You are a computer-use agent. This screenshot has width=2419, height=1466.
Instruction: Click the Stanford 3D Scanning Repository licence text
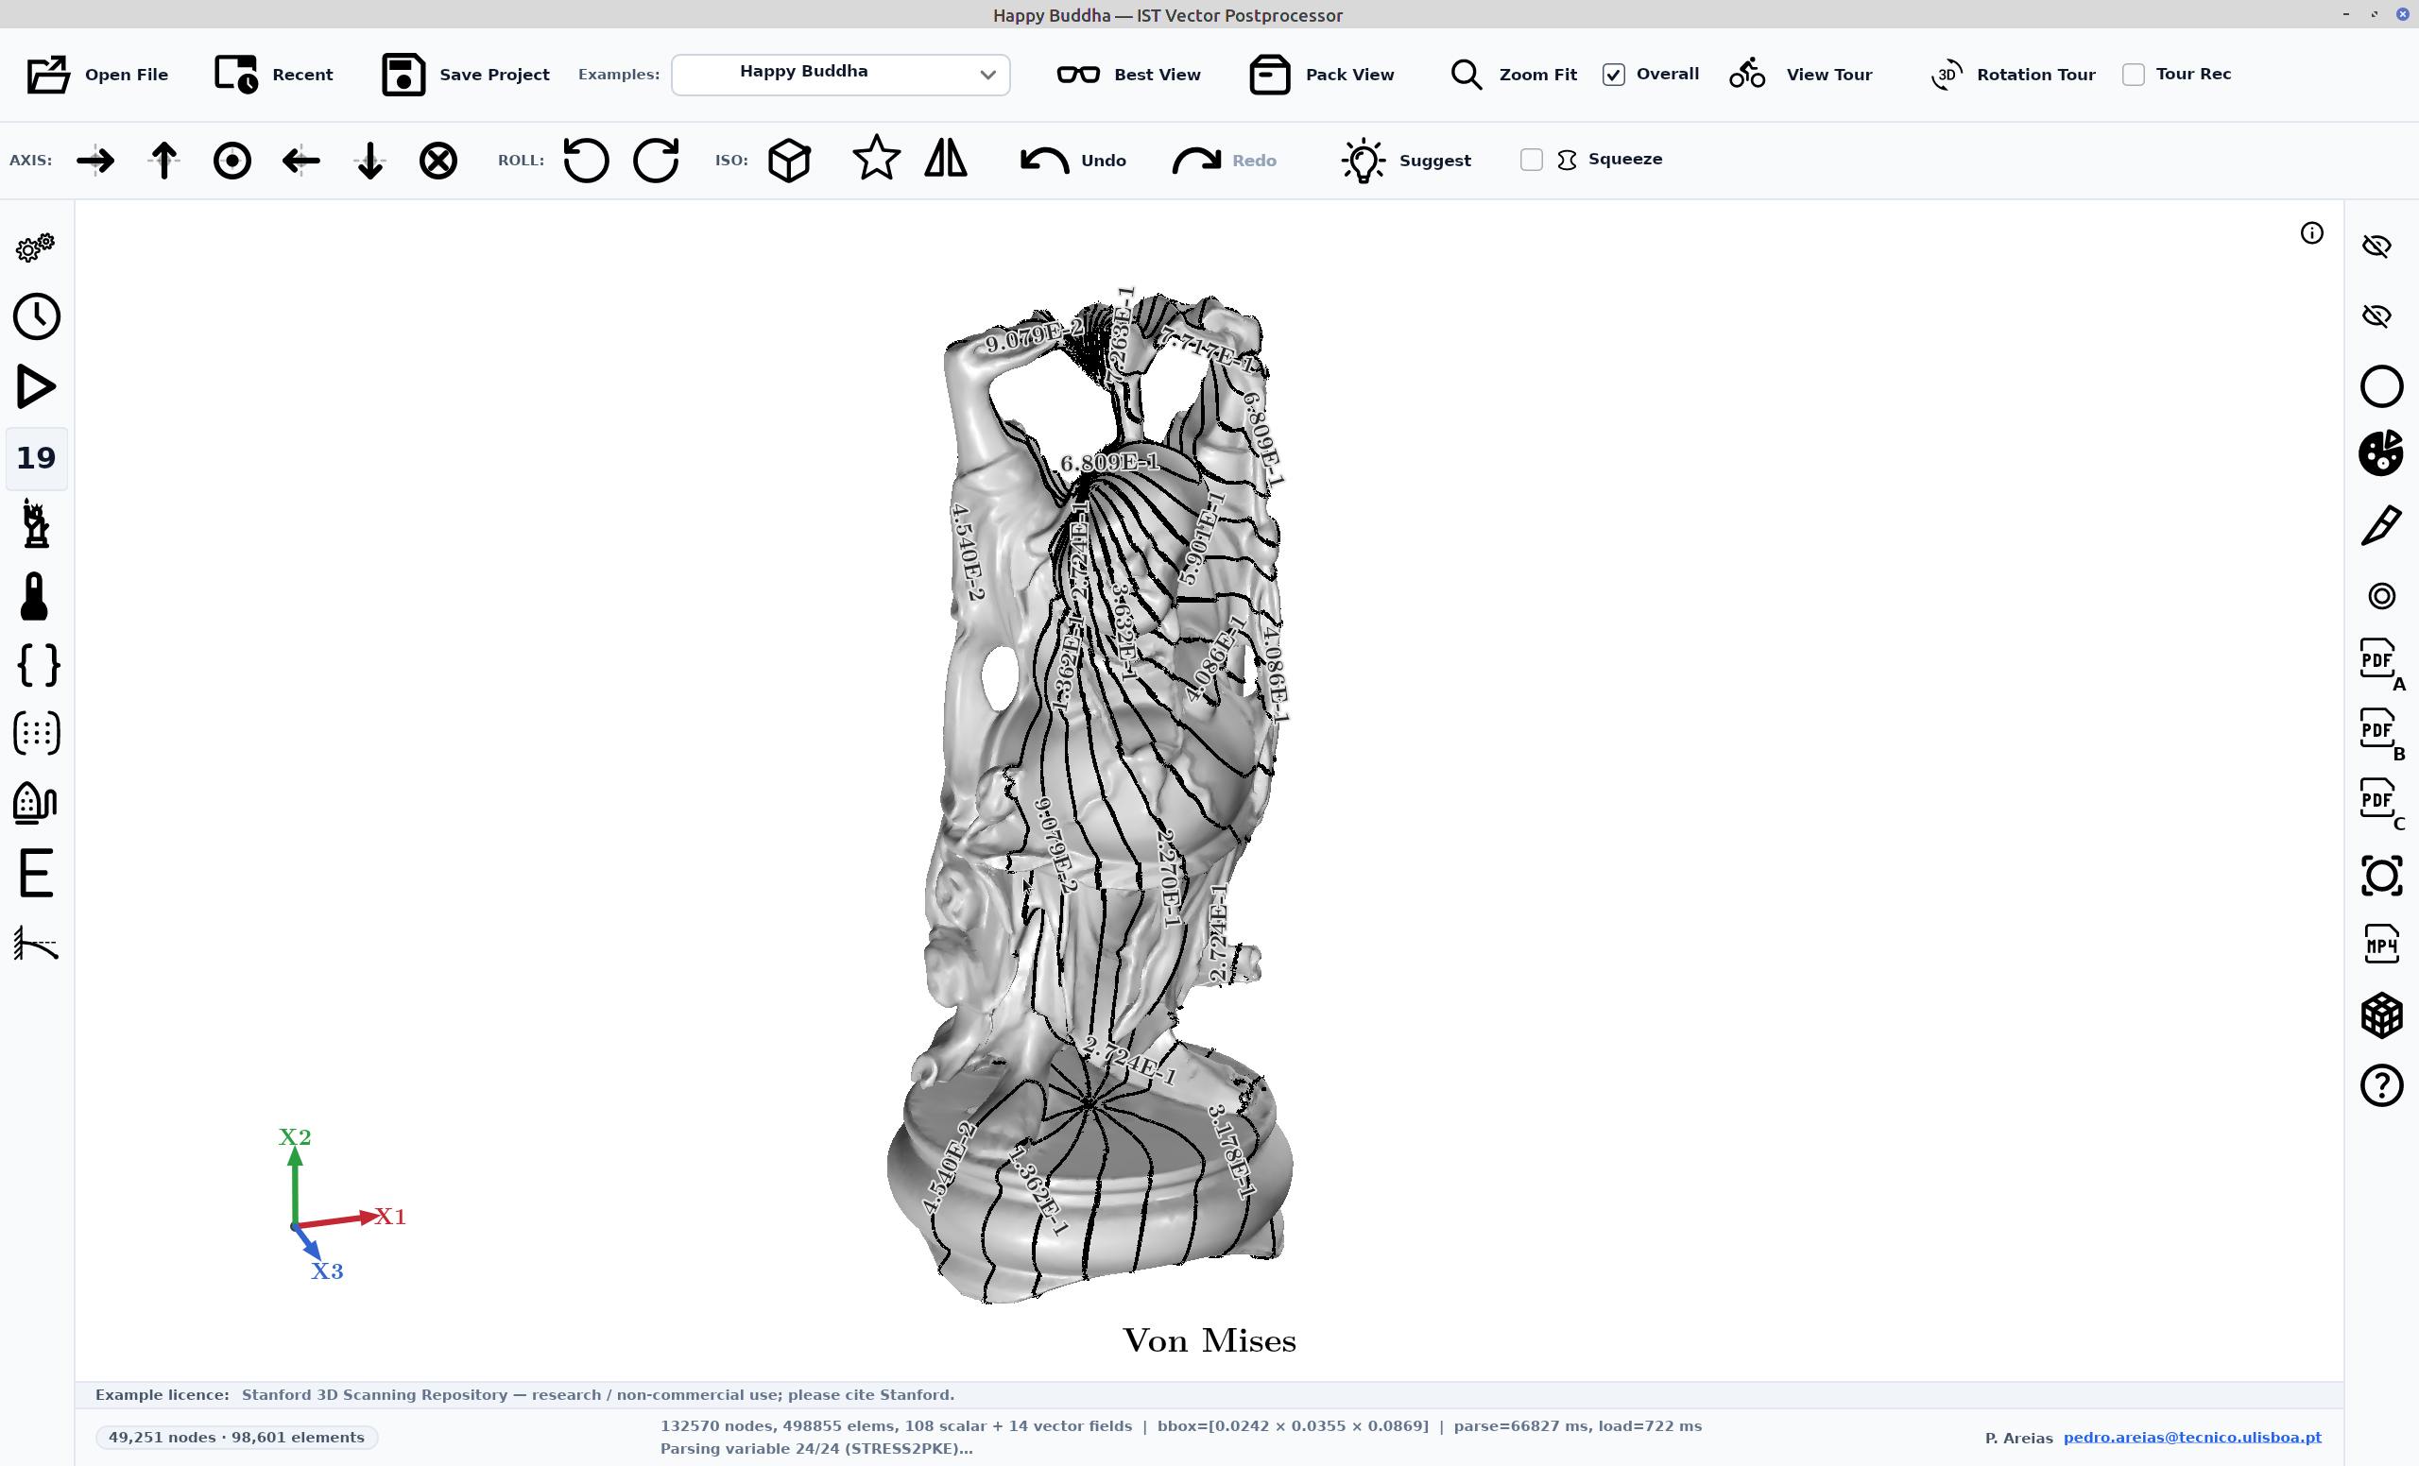pyautogui.click(x=598, y=1394)
